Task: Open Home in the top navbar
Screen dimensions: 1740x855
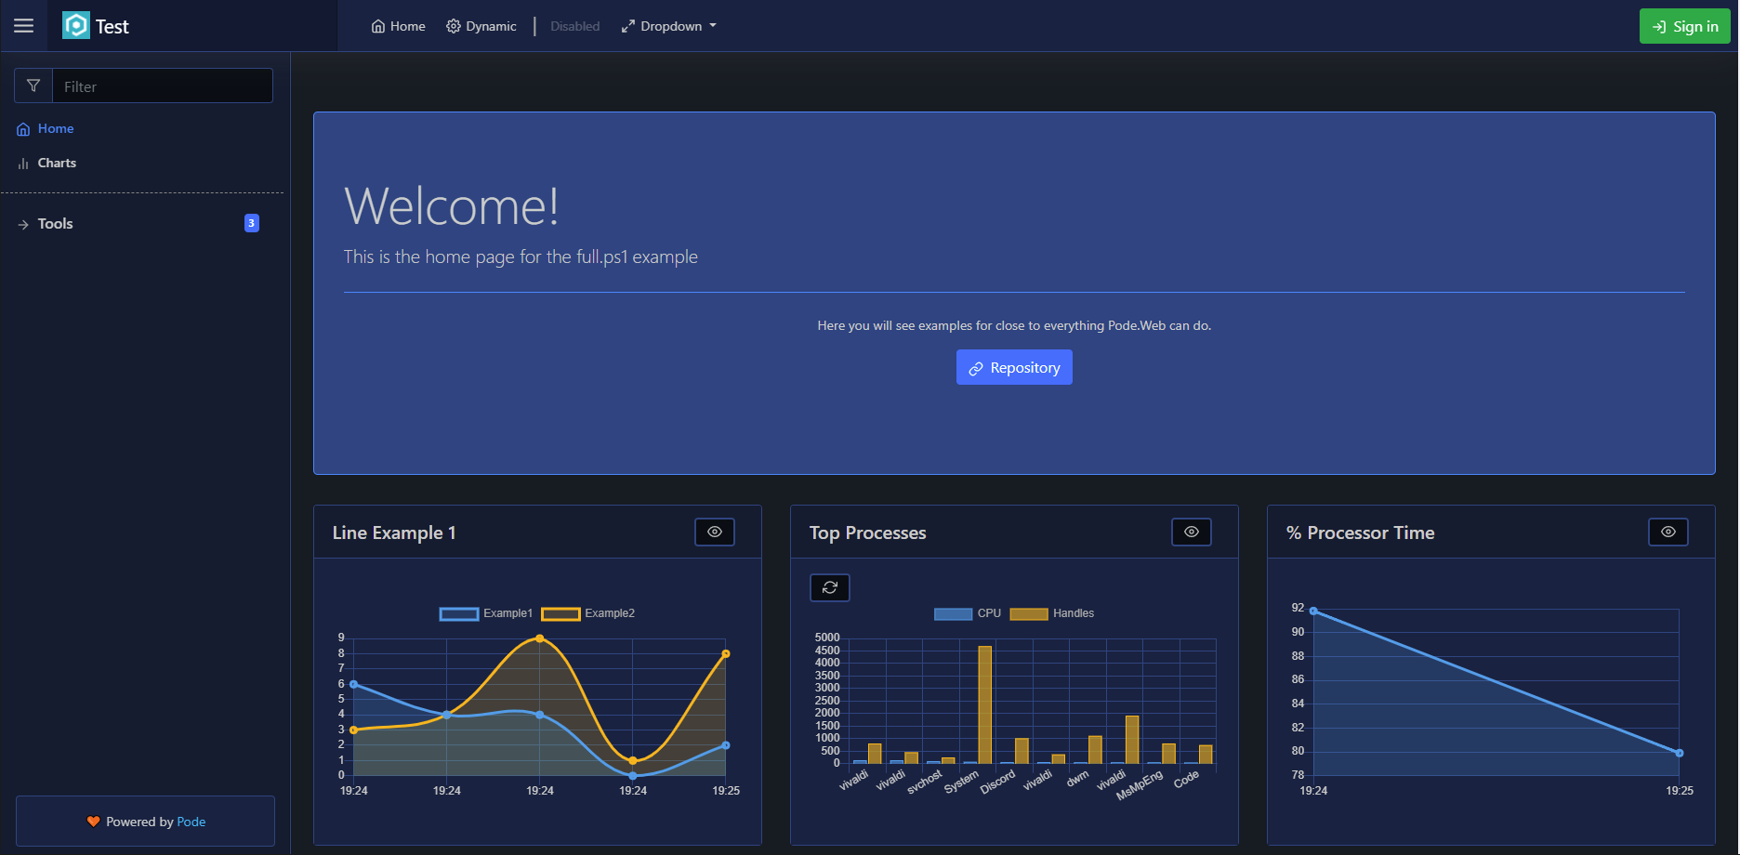Action: click(398, 26)
